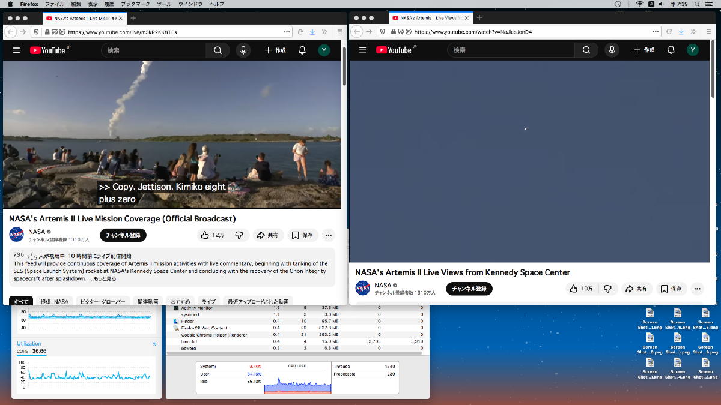Image resolution: width=721 pixels, height=405 pixels.
Task: Click 共有 share button in right window
Action: 636,289
